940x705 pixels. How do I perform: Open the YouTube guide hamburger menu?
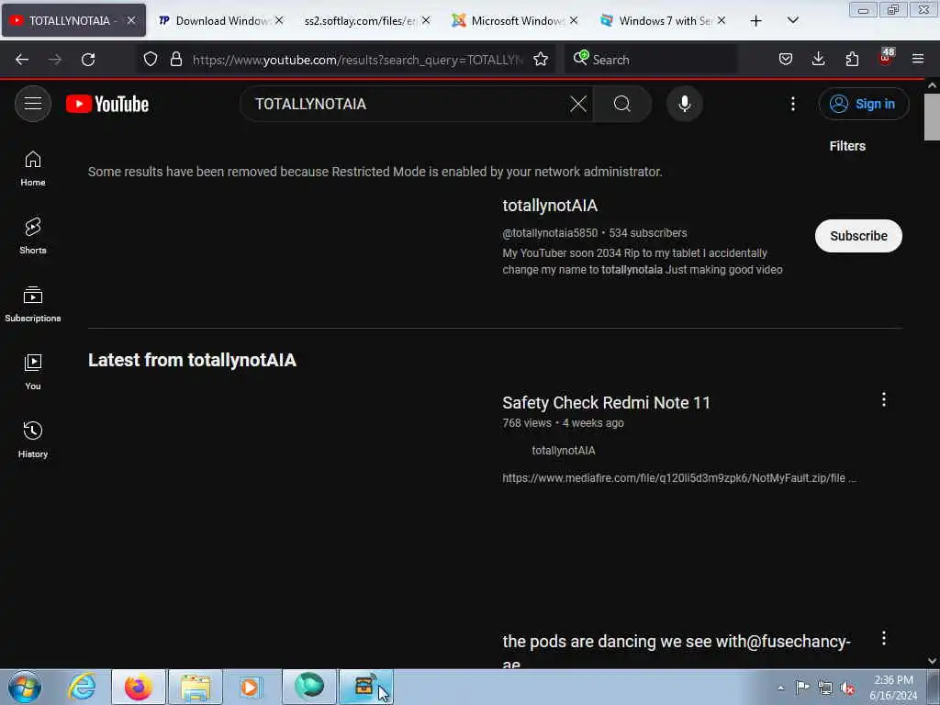(33, 104)
